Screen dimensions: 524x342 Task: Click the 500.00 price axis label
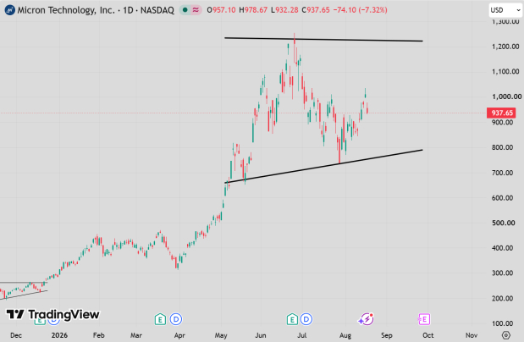504,223
